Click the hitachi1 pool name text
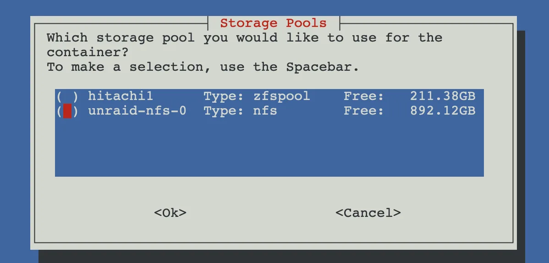The image size is (549, 263). coord(120,96)
